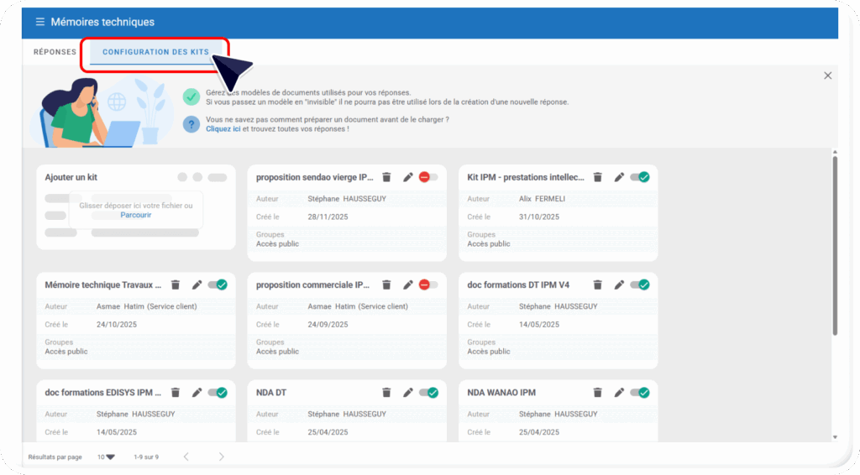Image resolution: width=860 pixels, height=475 pixels.
Task: Delete the NDA DT kit
Action: tap(386, 392)
